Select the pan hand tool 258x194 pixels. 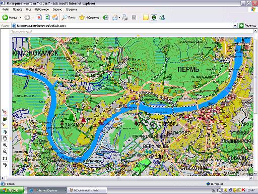(5, 138)
